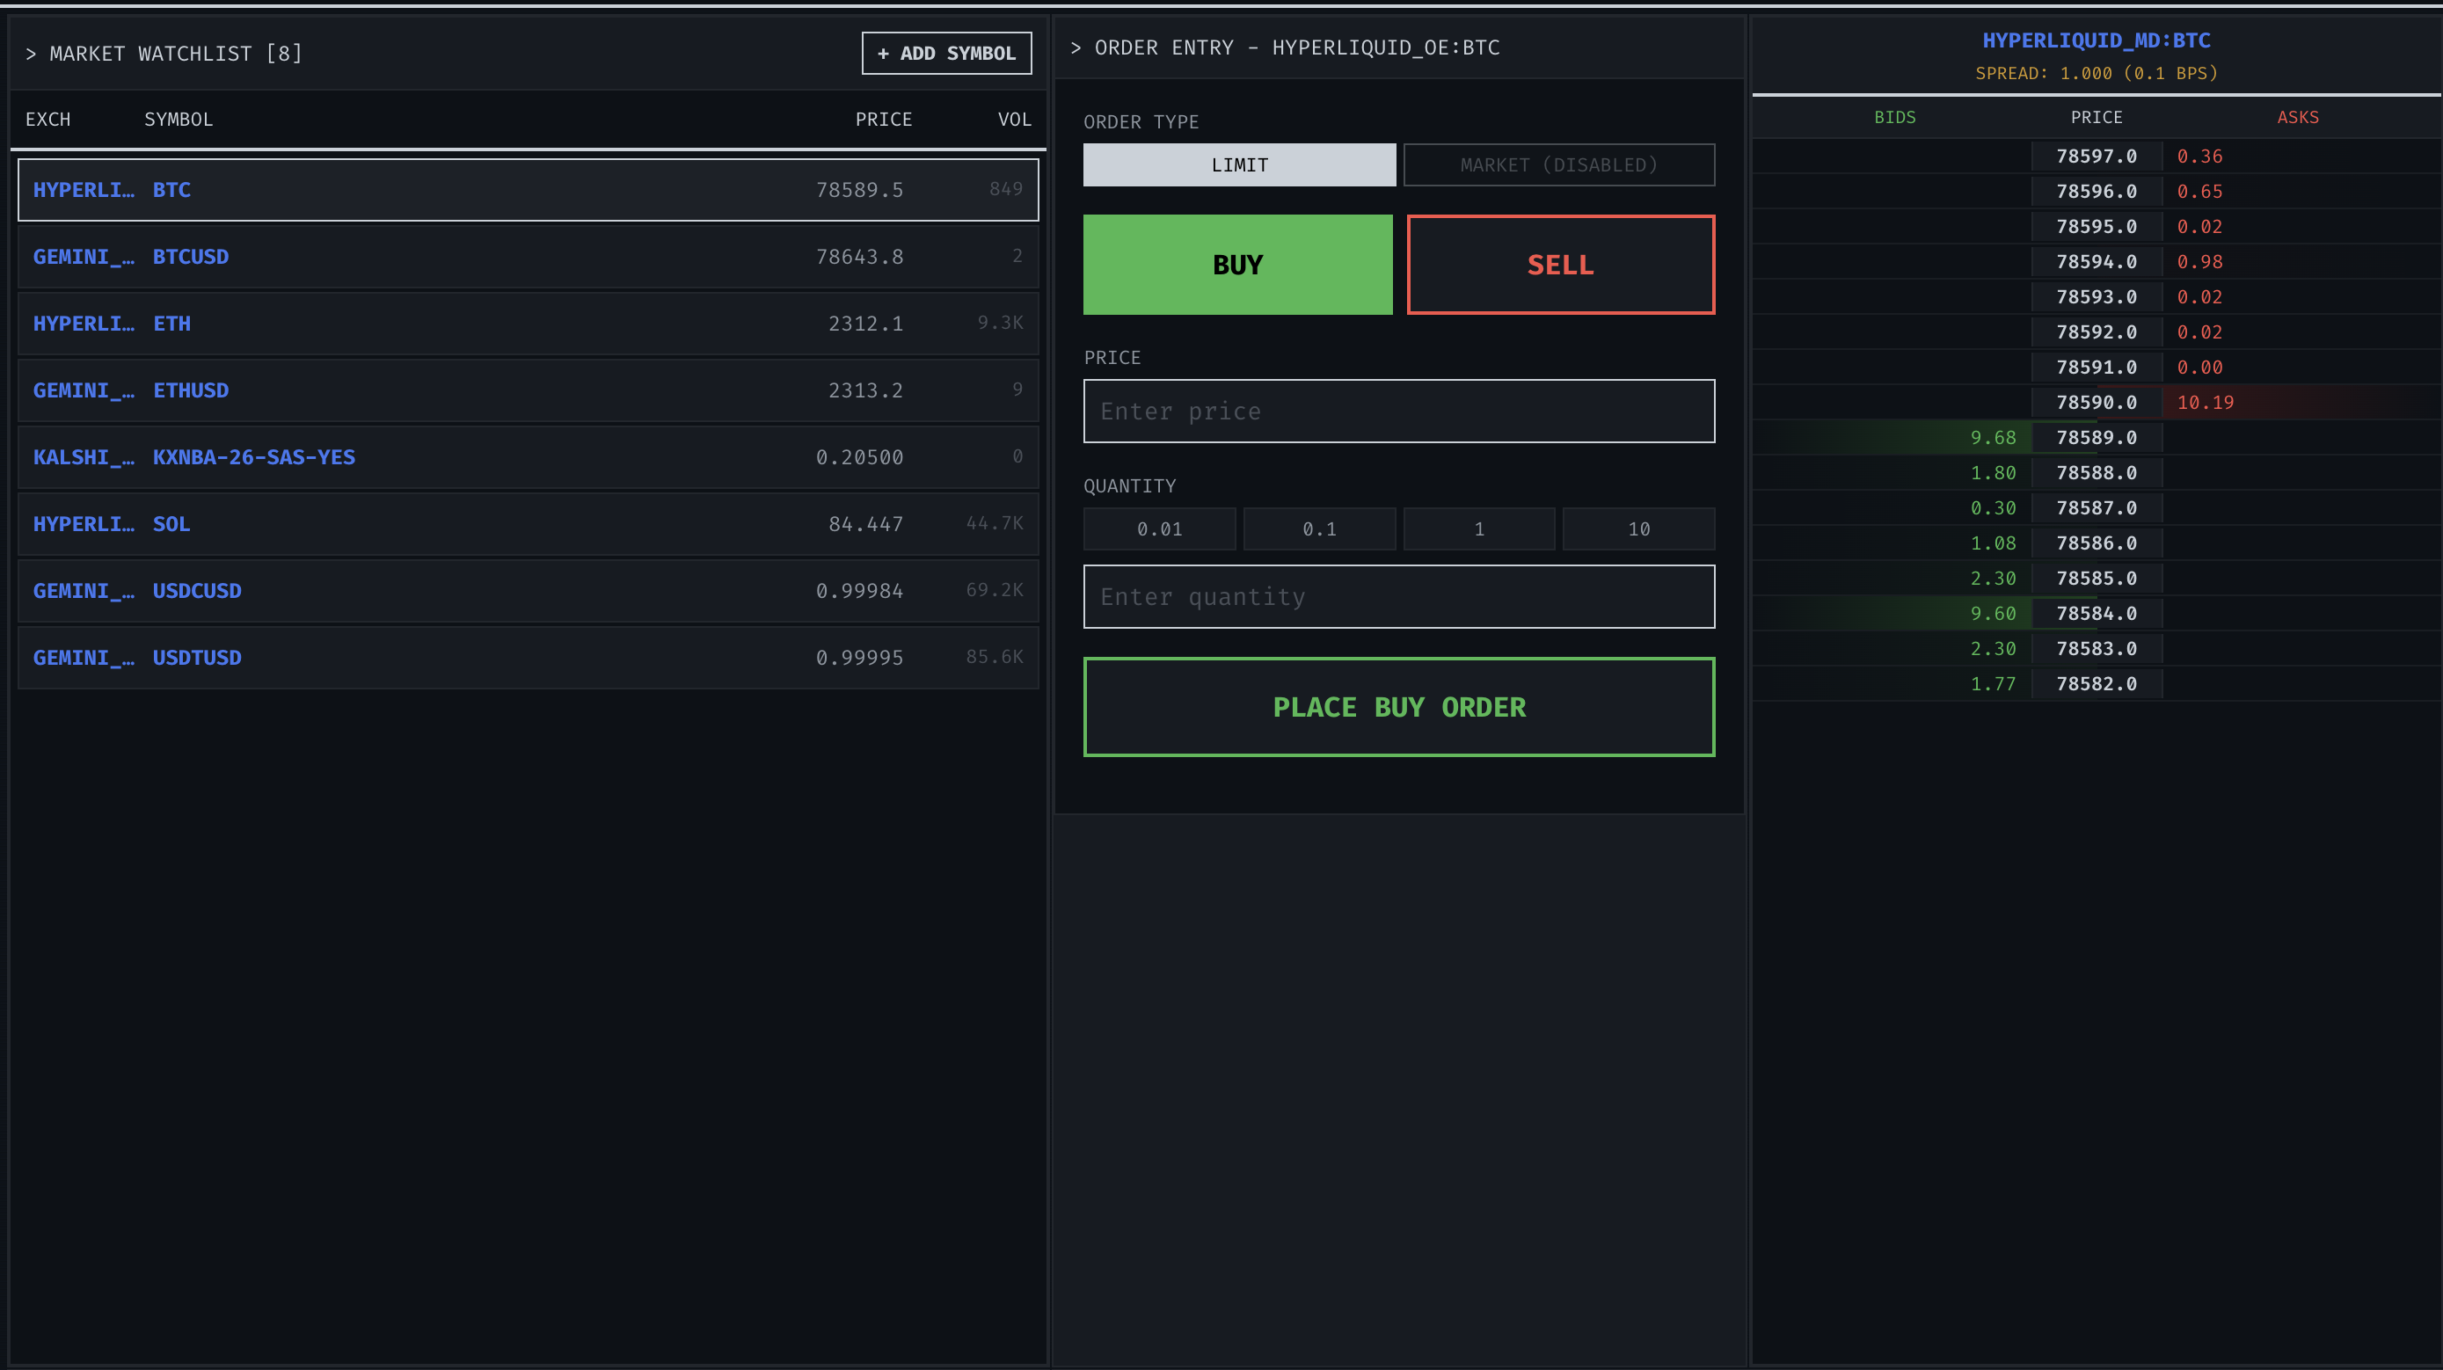Click bid size 9.60
The width and height of the screenshot is (2443, 1370).
(1994, 614)
